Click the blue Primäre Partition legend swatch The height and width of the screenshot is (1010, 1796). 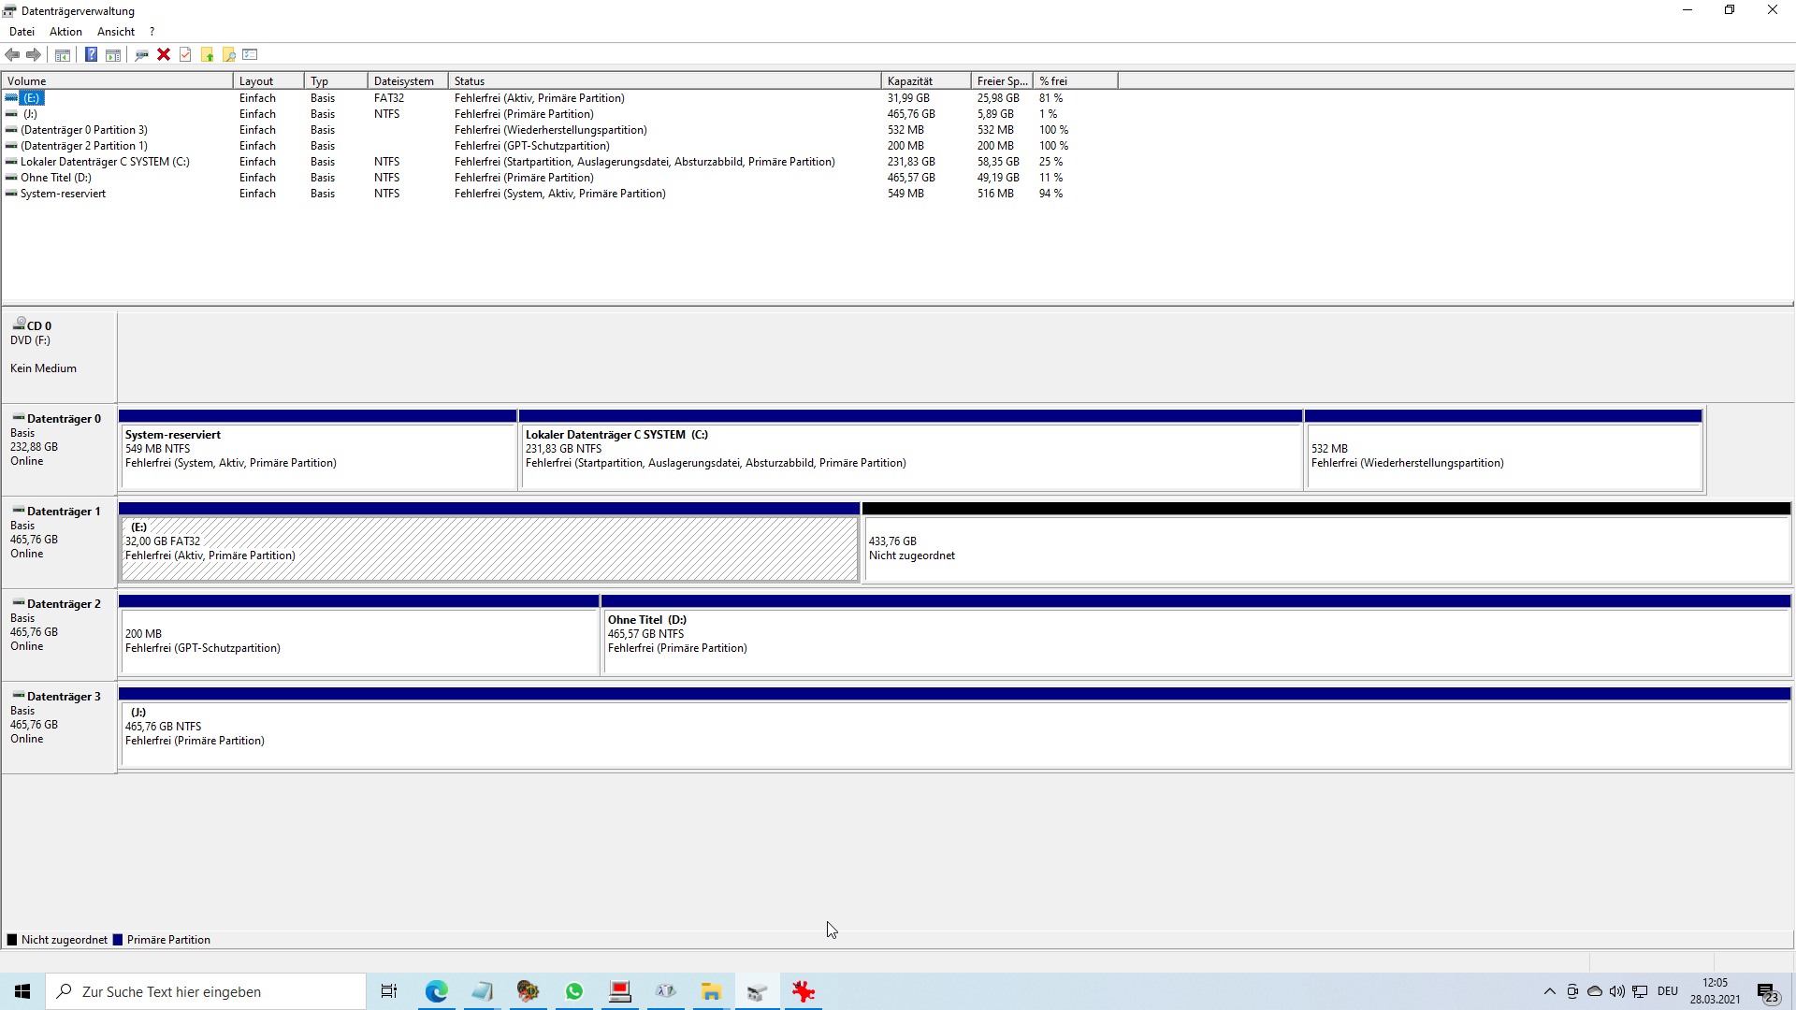(x=118, y=940)
